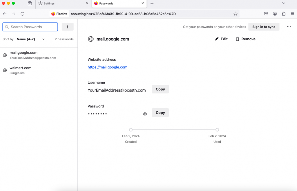Open the extensions puzzle icon
The image size is (297, 191).
[284, 14]
